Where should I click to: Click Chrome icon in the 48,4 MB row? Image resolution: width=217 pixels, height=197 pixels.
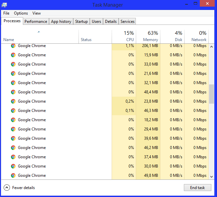[13, 92]
